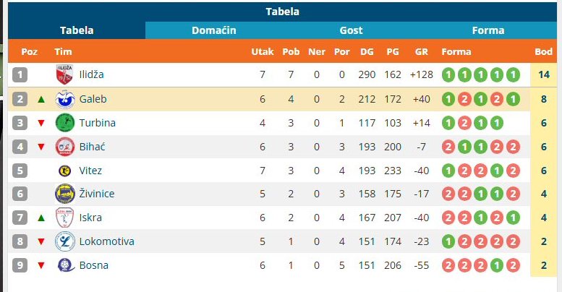
Task: Click Ilidža's first green form circle
Action: [448, 75]
